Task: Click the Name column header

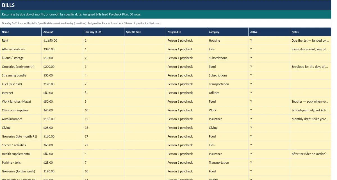Action: point(21,32)
